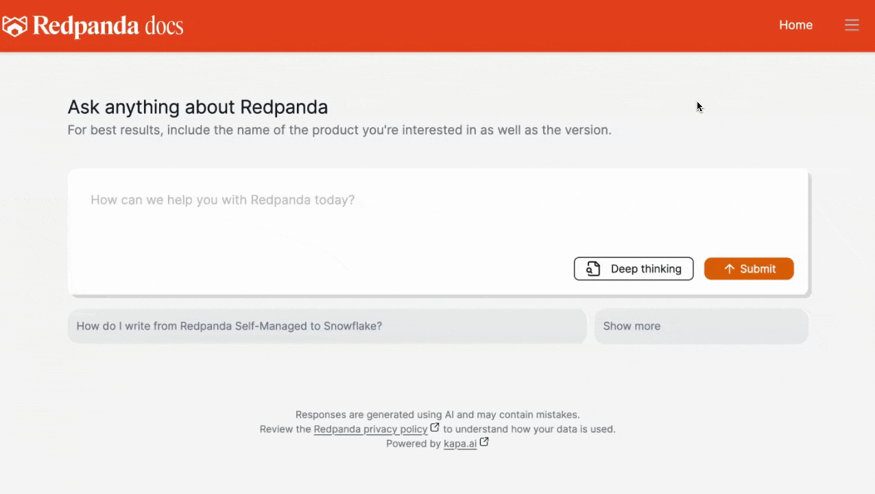Open the hamburger menu icon

(x=852, y=25)
